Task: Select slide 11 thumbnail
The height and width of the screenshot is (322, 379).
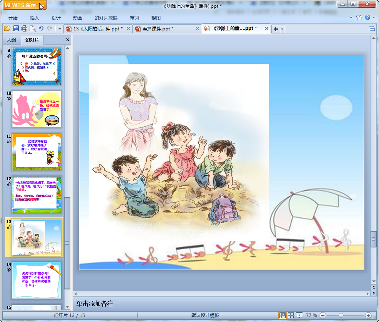Action: pos(37,152)
